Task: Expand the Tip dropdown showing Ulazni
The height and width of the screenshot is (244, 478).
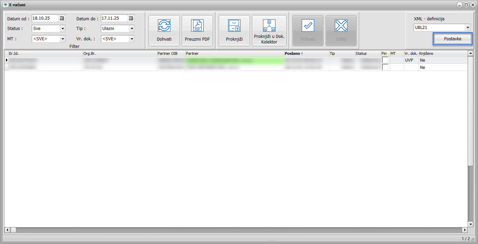Action: [132, 29]
